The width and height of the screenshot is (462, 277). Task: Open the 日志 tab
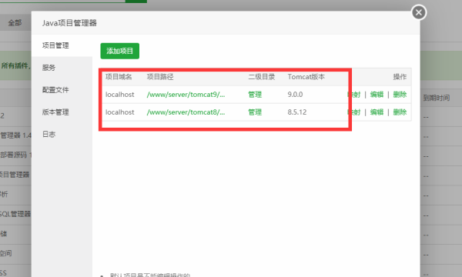click(x=49, y=134)
